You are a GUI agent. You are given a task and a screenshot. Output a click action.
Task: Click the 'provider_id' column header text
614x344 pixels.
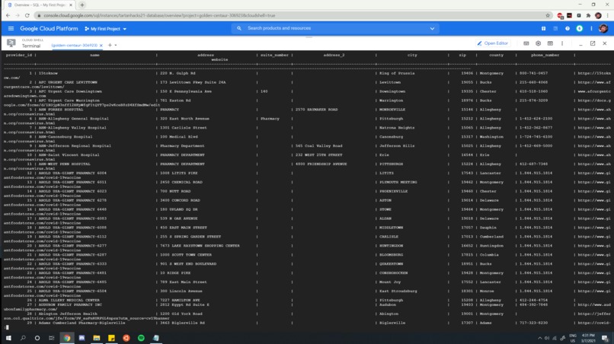(x=19, y=56)
